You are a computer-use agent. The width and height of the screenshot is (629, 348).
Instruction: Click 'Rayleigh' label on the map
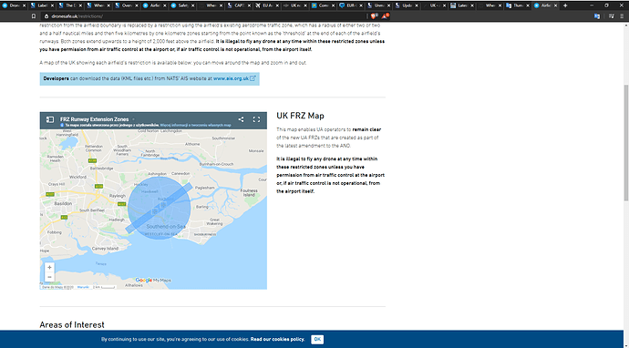(x=118, y=196)
